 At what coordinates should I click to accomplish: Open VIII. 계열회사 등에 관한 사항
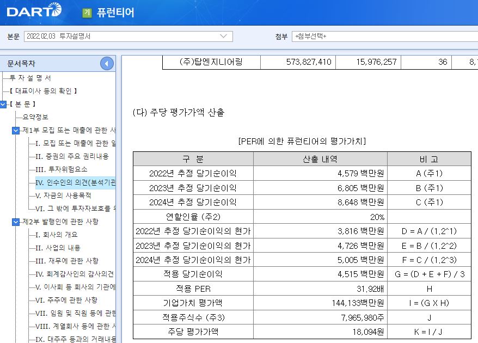point(75,326)
